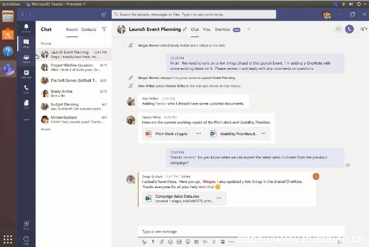Viewport: 369px width, 247px height.
Task: Switch to the Contacts tab
Action: (x=89, y=29)
